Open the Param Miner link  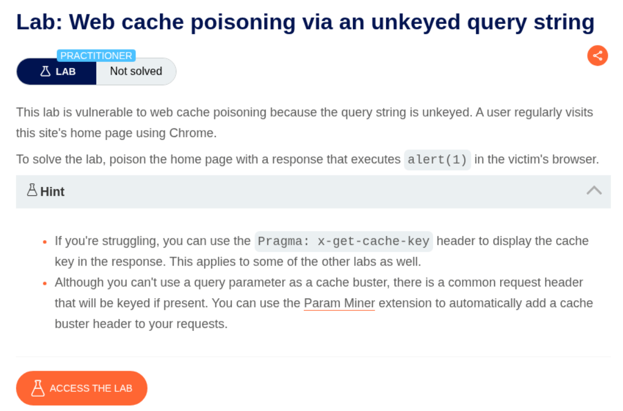click(339, 303)
